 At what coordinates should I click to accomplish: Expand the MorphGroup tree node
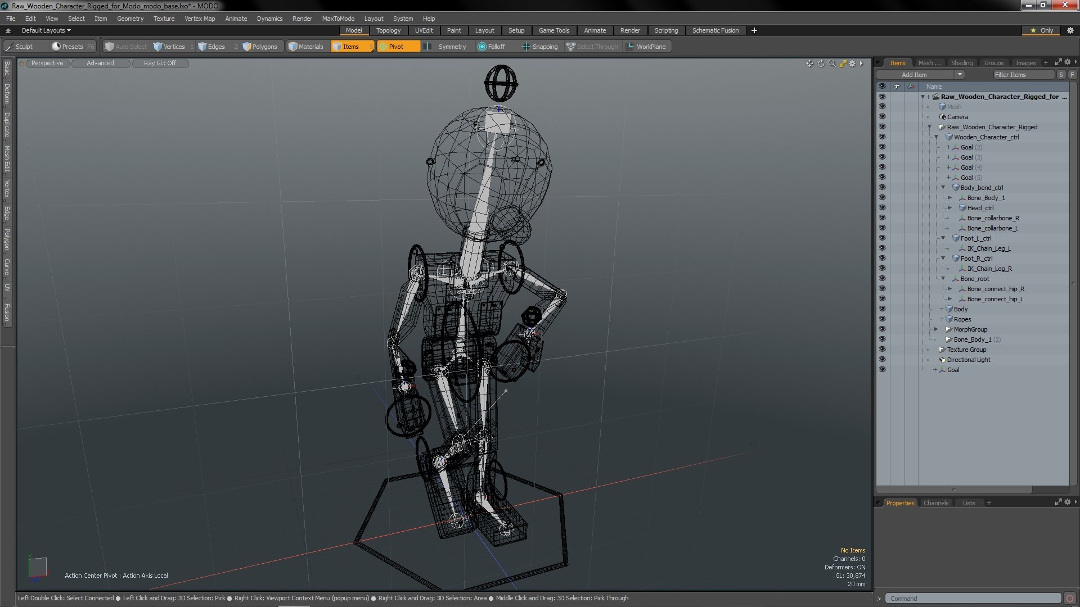937,329
